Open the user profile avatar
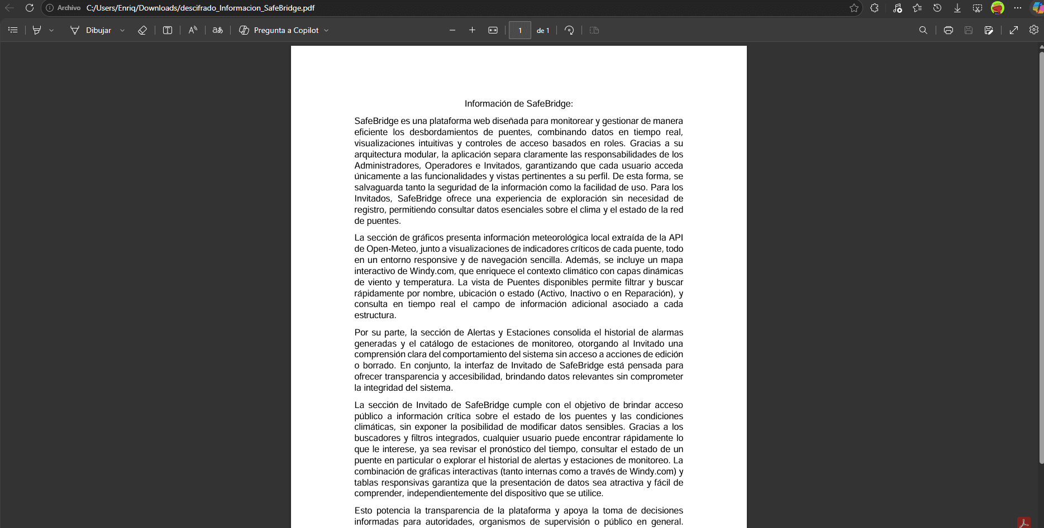Screen dimensions: 1044x528 [998, 8]
